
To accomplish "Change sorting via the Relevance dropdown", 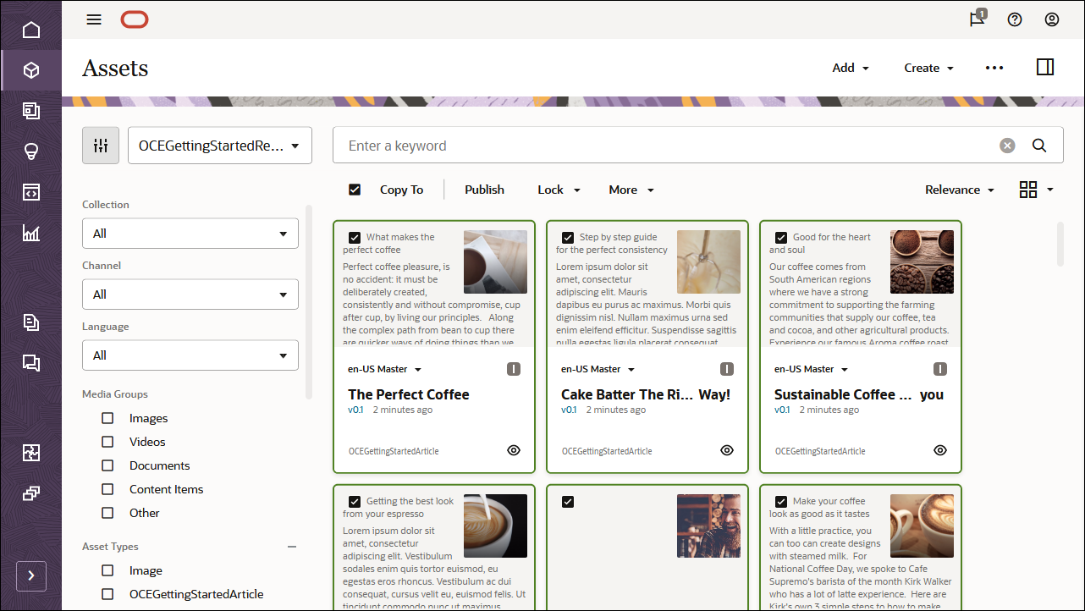I will [959, 190].
